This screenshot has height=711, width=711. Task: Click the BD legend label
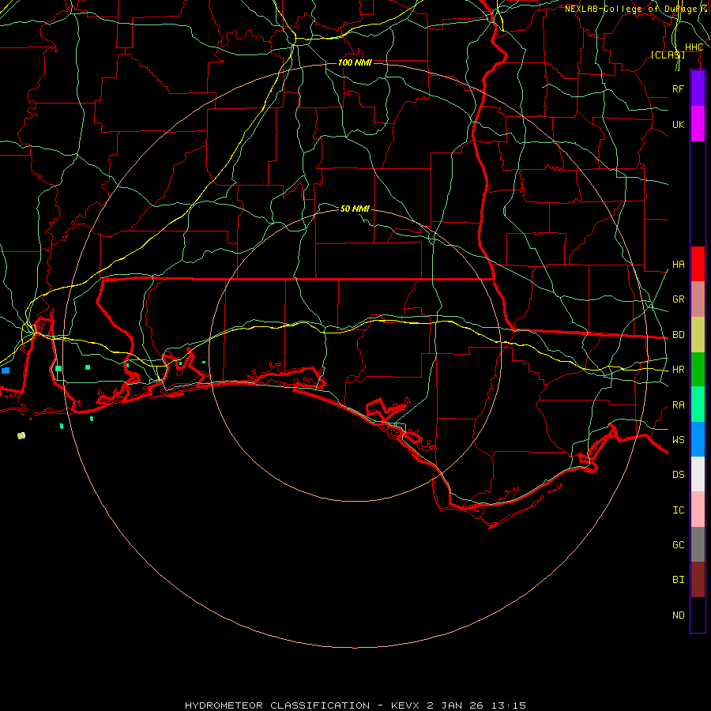coord(678,335)
